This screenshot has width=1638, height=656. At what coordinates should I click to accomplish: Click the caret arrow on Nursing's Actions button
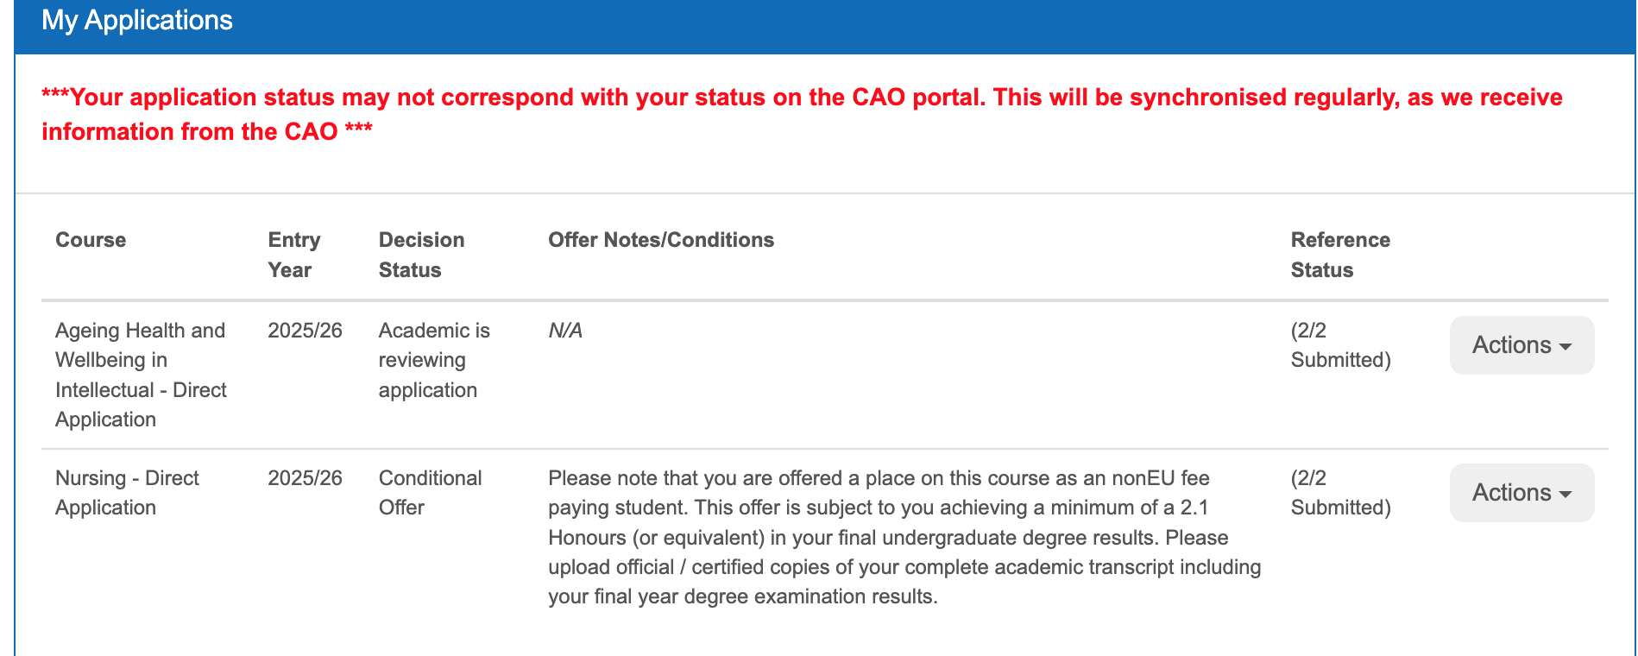click(1566, 494)
